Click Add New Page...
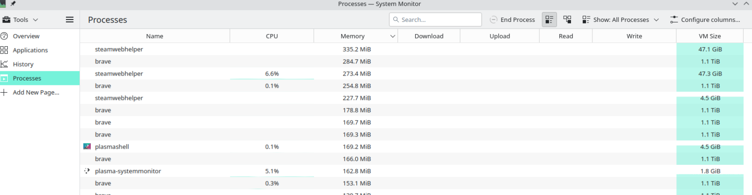Viewport: 752px width, 195px height. [x=40, y=92]
